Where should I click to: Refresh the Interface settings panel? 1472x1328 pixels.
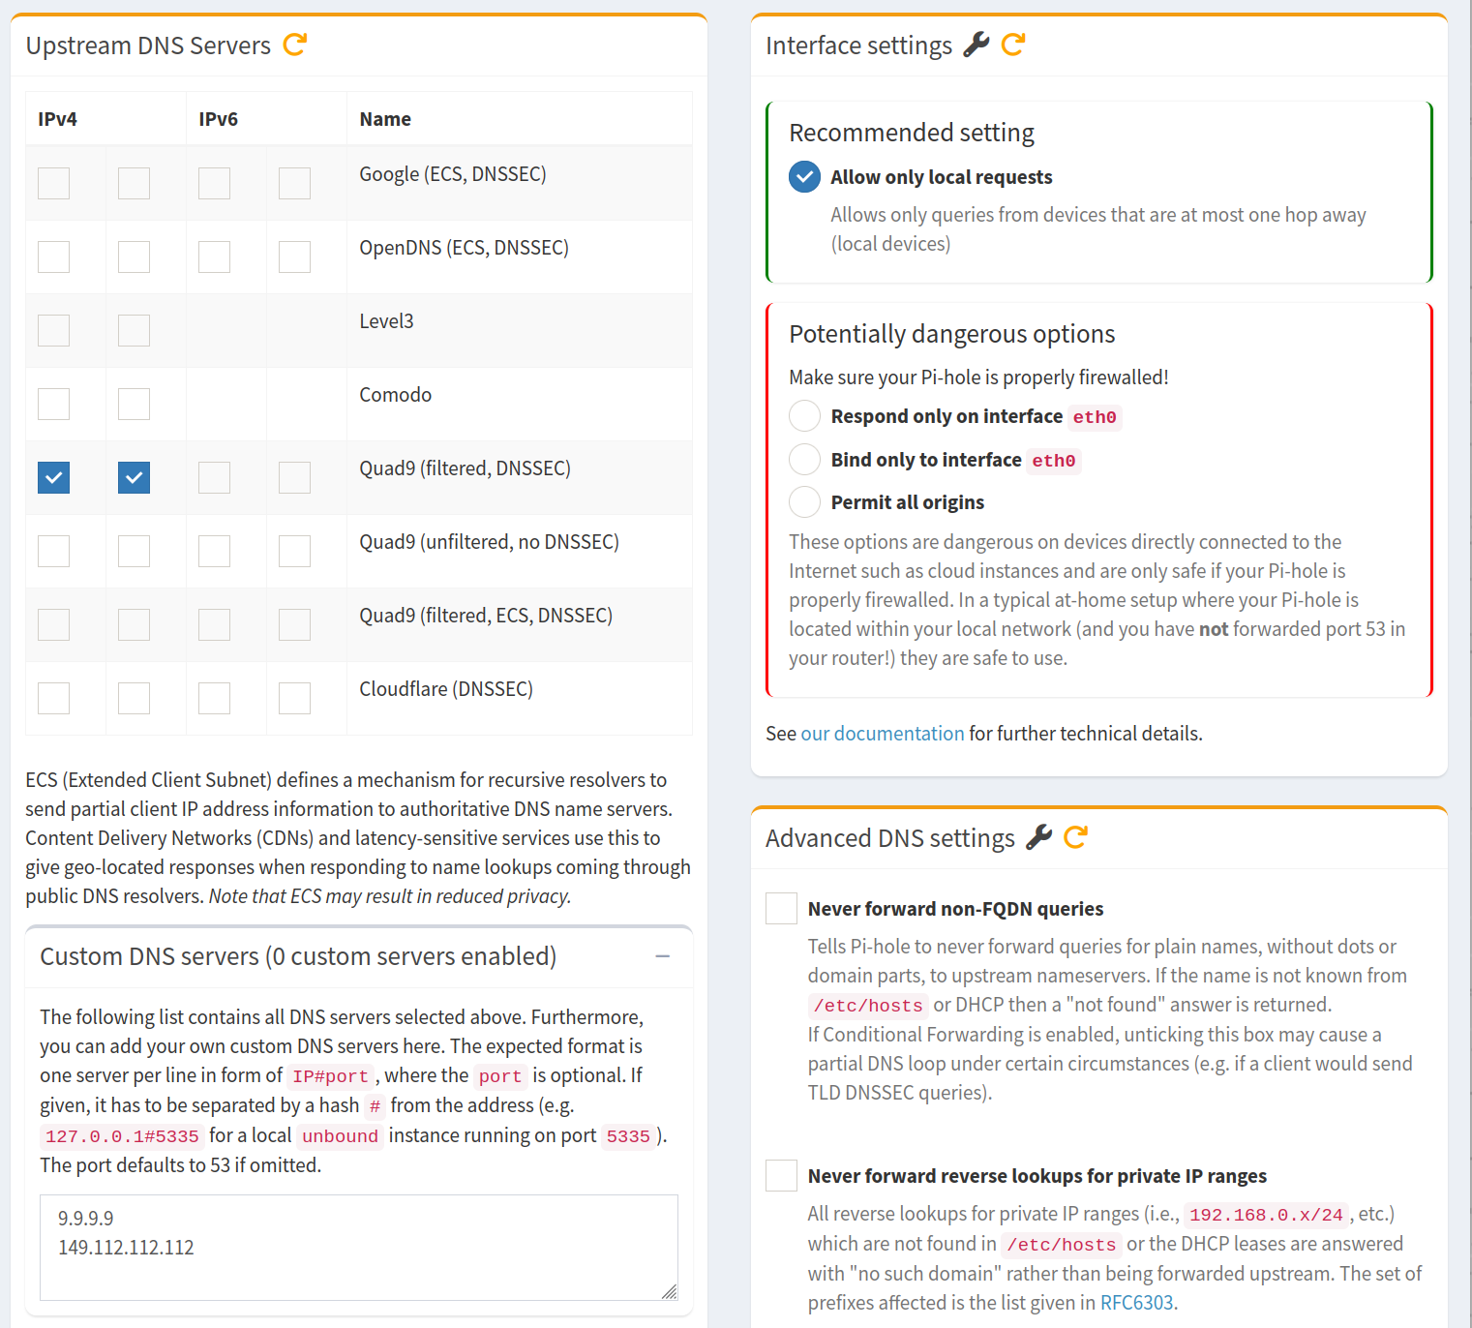coord(1012,43)
